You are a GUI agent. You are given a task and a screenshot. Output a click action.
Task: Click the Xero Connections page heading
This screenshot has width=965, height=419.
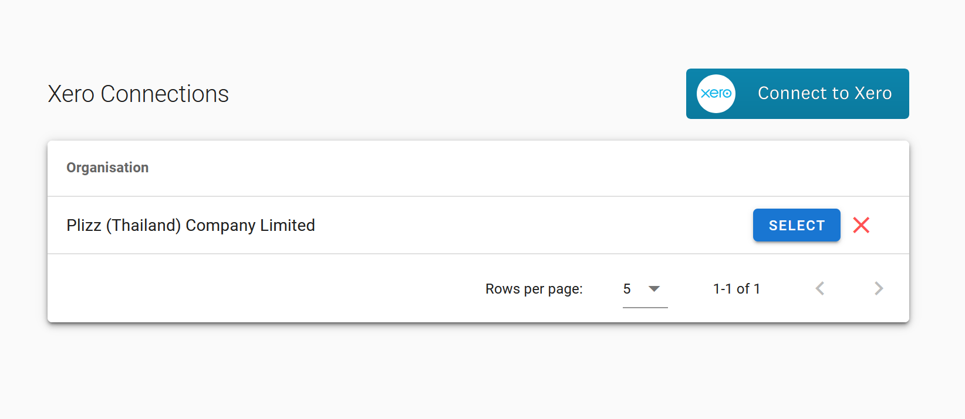[138, 94]
